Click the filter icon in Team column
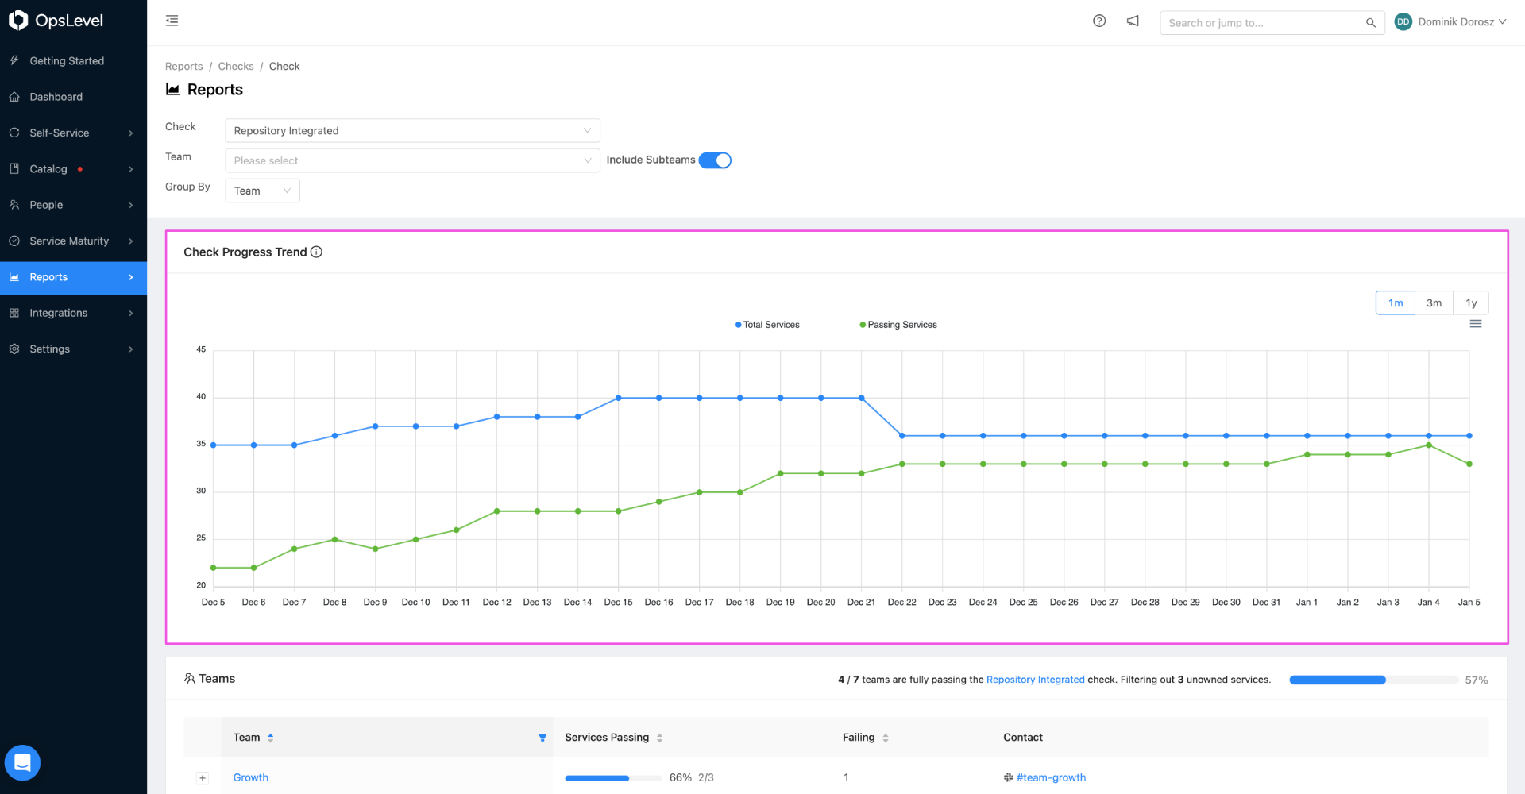The height and width of the screenshot is (794, 1525). [542, 738]
